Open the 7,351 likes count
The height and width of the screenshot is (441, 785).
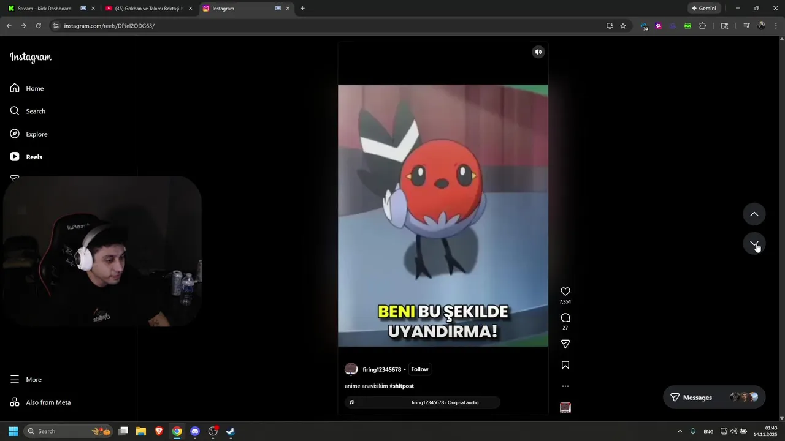[565, 302]
